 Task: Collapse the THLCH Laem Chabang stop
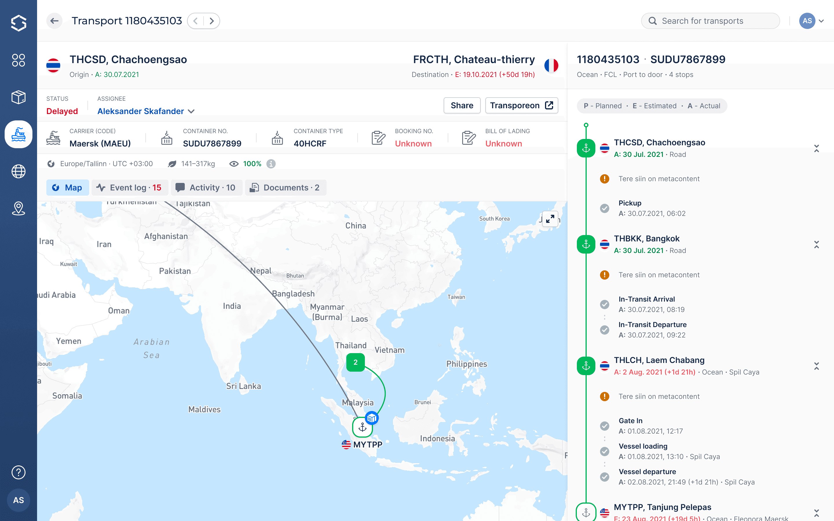[816, 366]
